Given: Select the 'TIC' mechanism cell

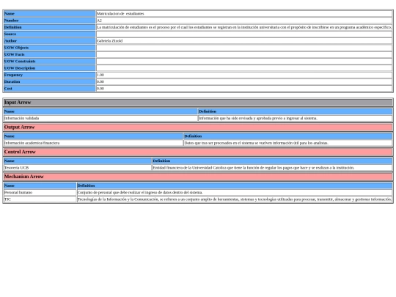Looking at the screenshot, I should pyautogui.click(x=40, y=199).
